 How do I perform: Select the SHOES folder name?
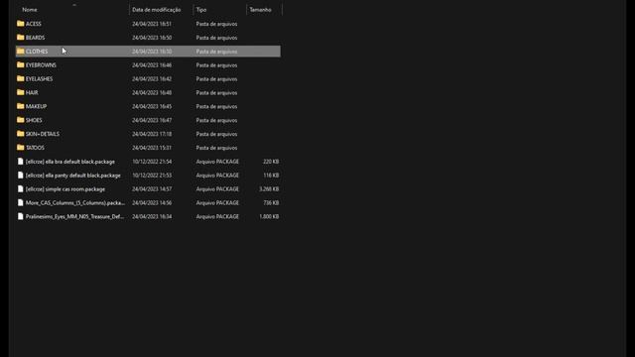point(34,120)
